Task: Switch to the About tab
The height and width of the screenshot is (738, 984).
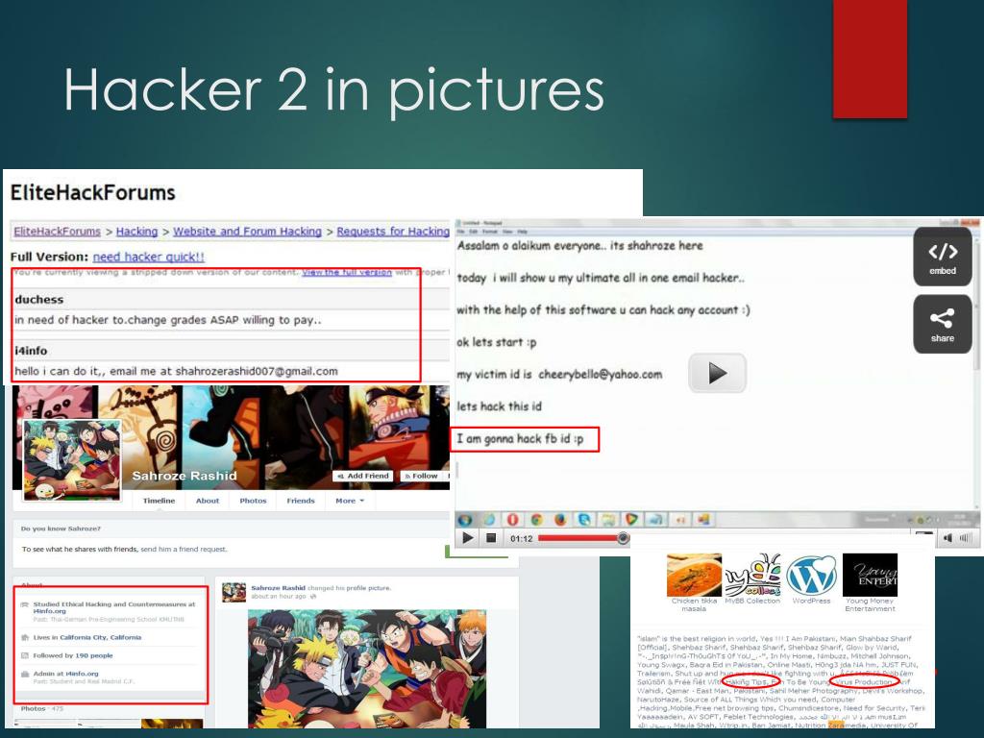Action: [x=208, y=501]
